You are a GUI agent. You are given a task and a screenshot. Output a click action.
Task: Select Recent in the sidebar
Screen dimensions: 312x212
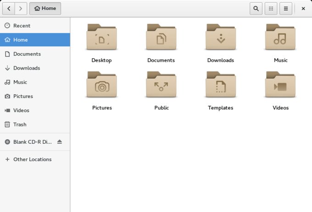point(22,26)
